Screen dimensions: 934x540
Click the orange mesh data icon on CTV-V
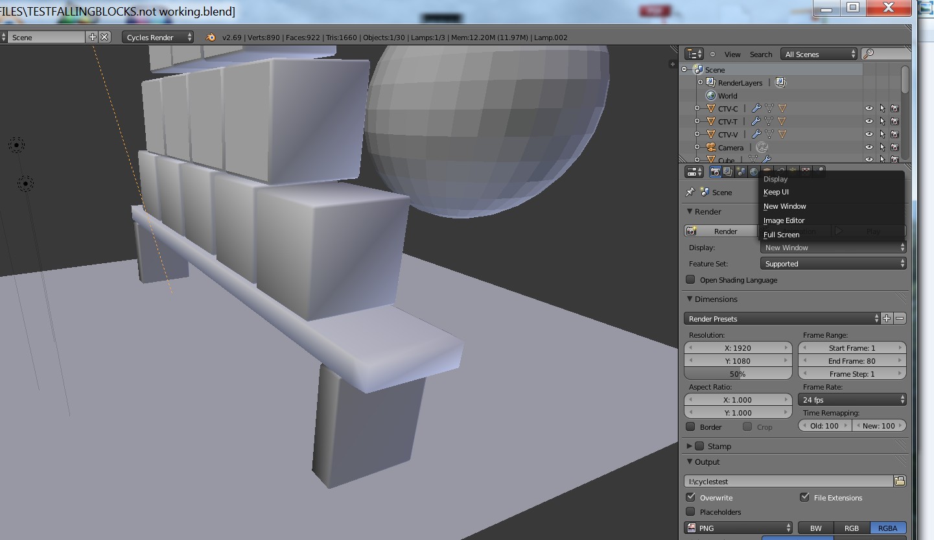click(x=782, y=134)
